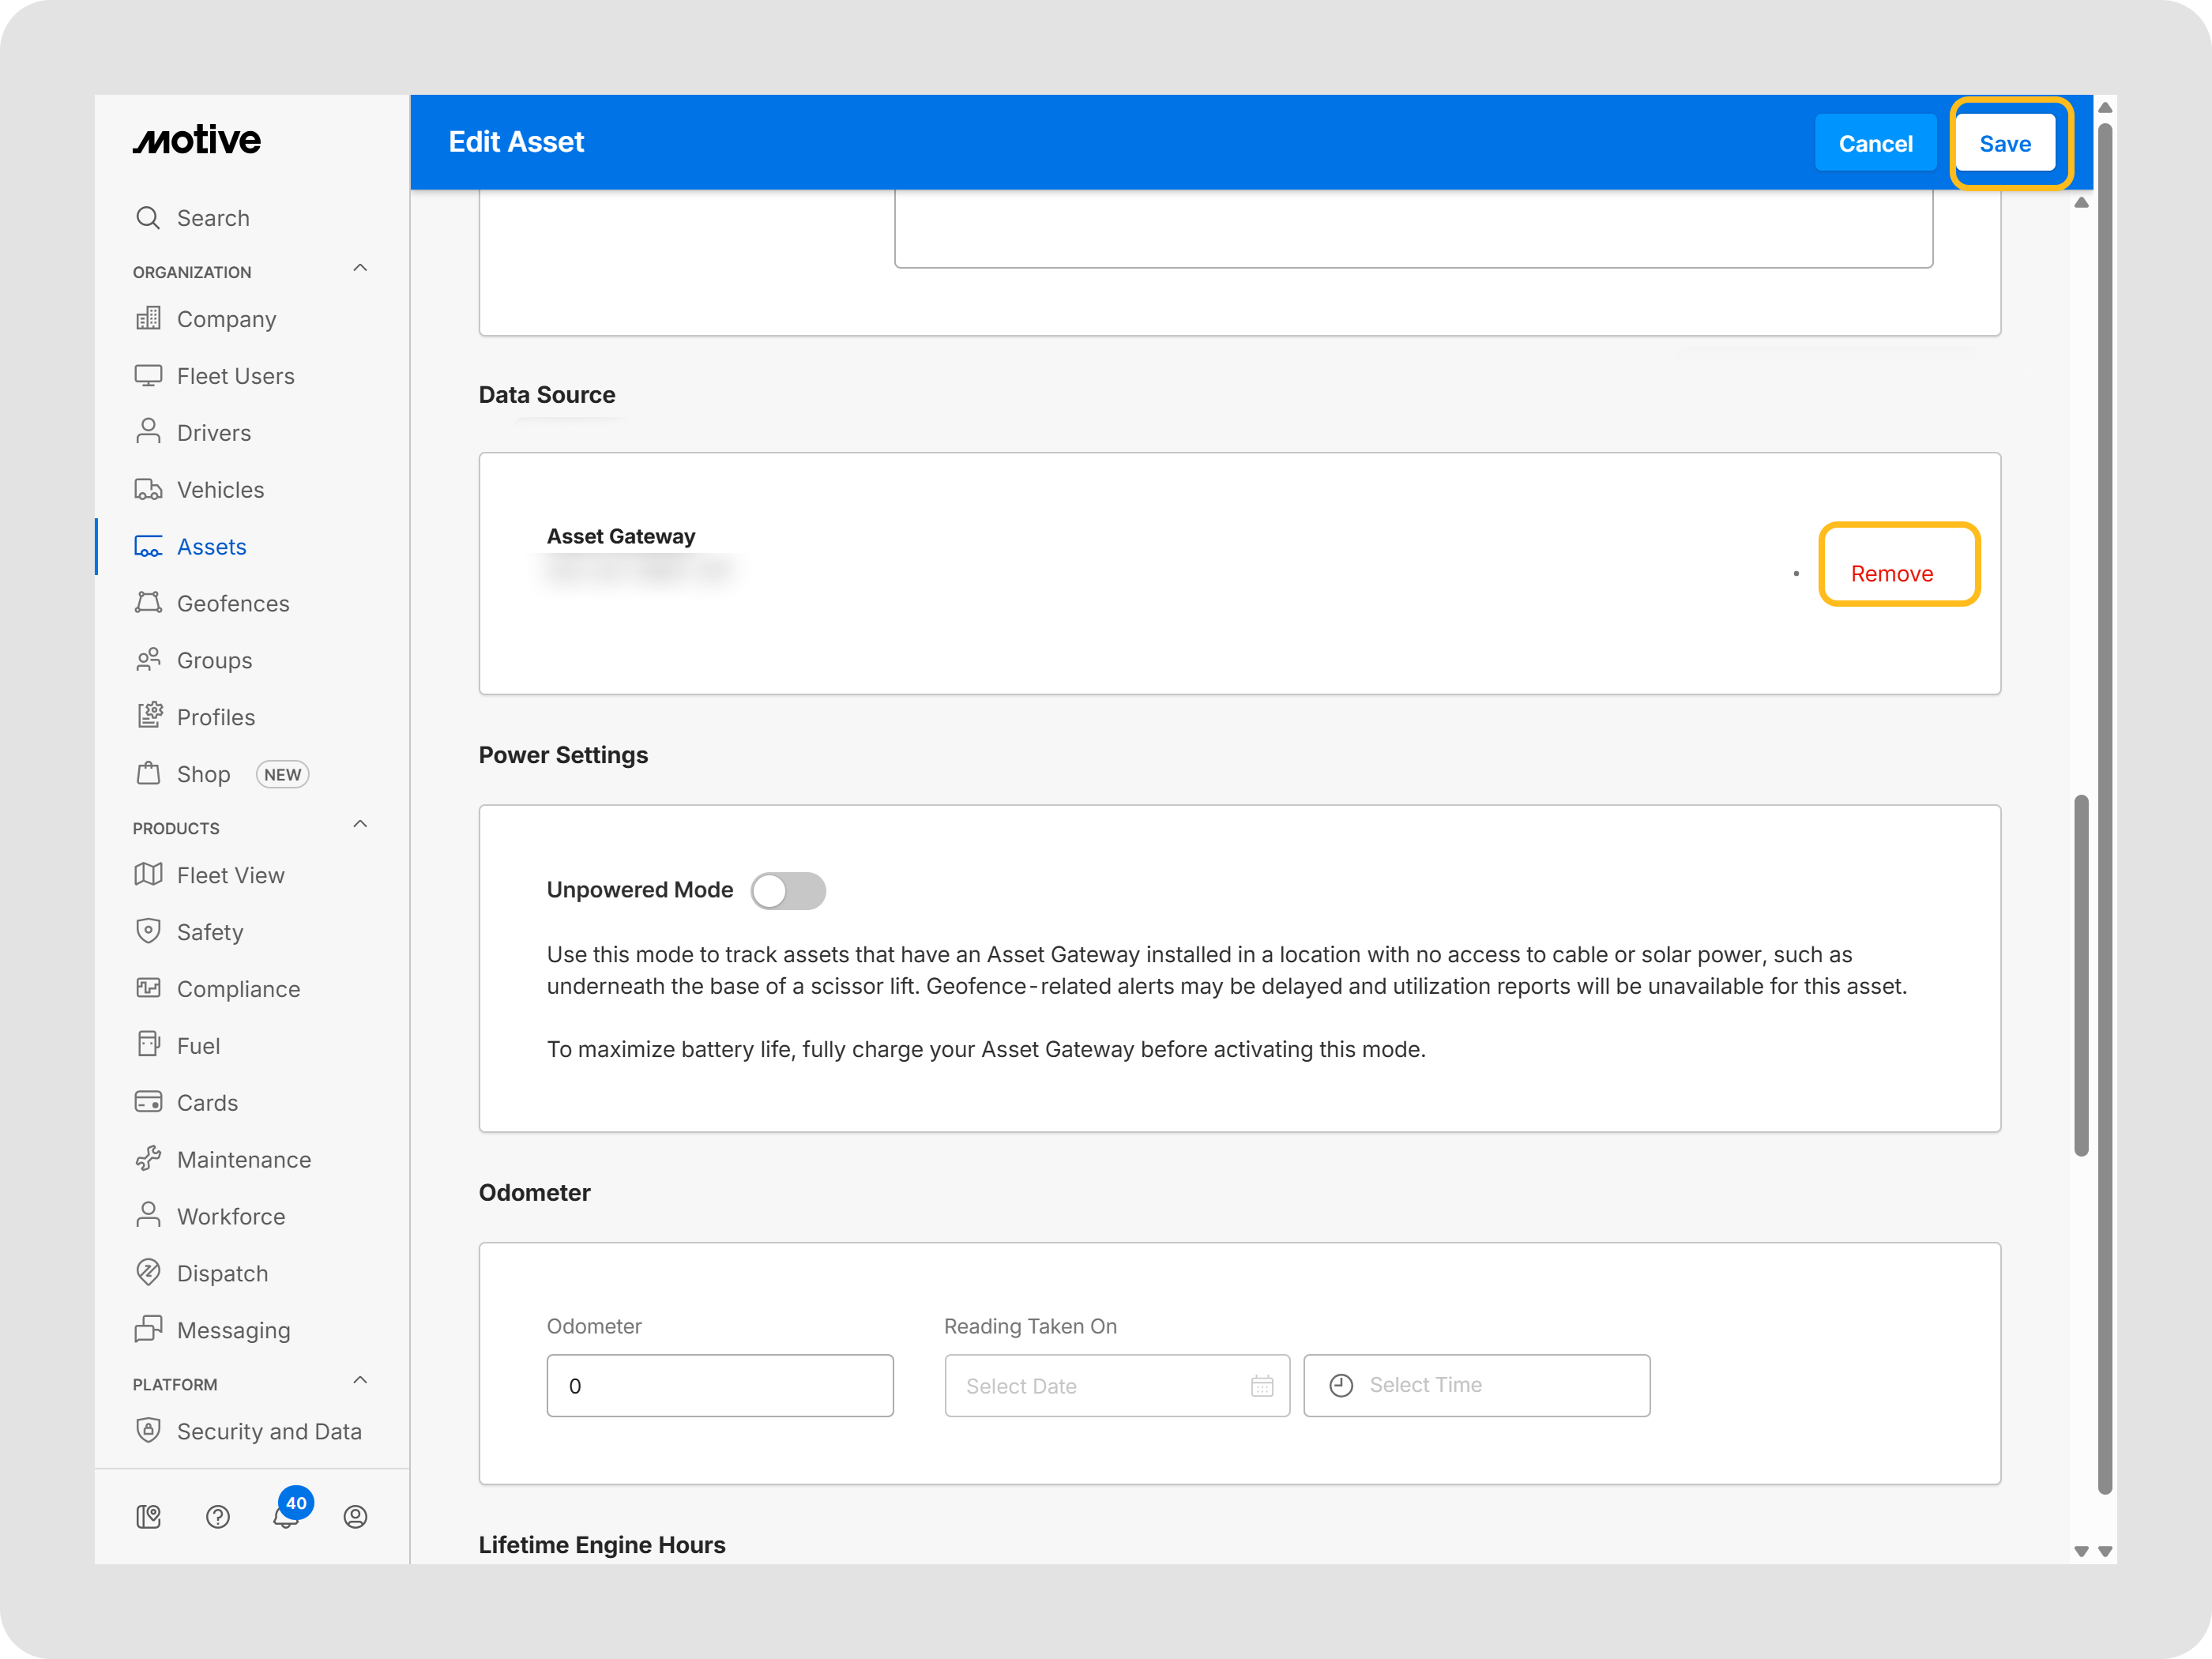
Task: Collapse the Organization section chevron
Action: click(360, 268)
